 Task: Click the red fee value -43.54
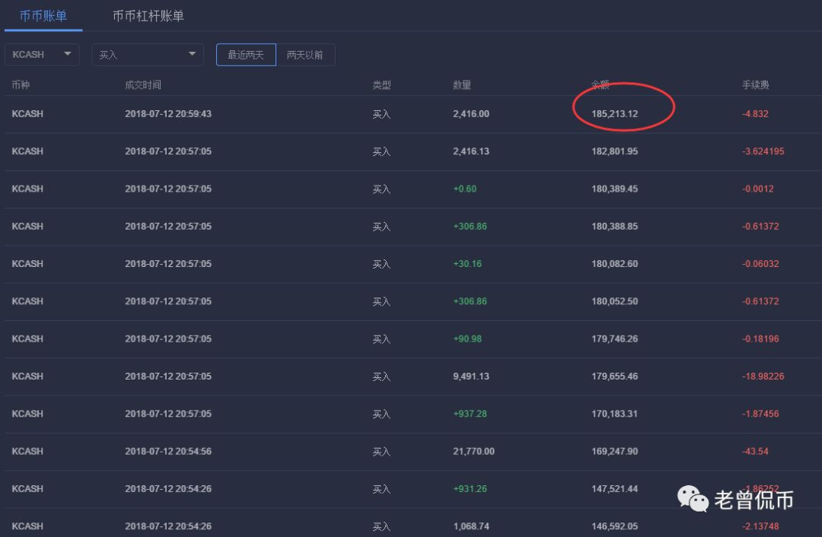point(755,451)
